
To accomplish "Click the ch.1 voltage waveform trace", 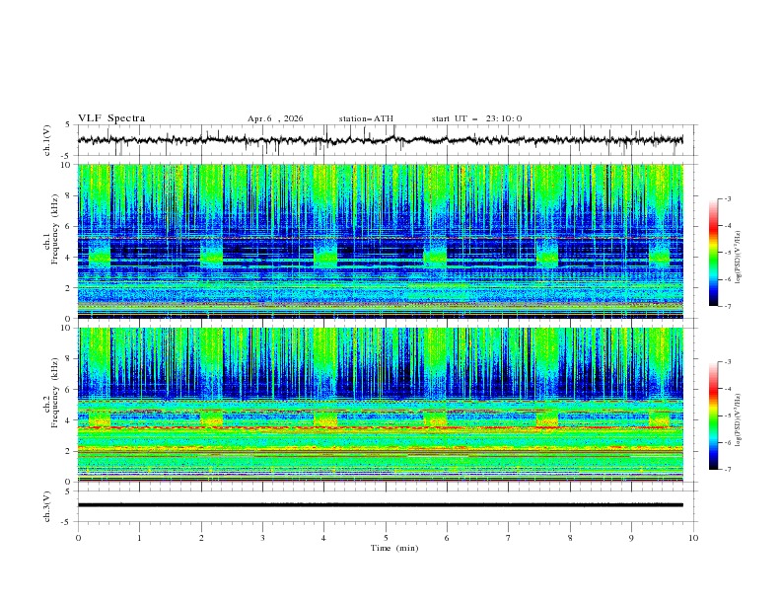I will tap(380, 140).
